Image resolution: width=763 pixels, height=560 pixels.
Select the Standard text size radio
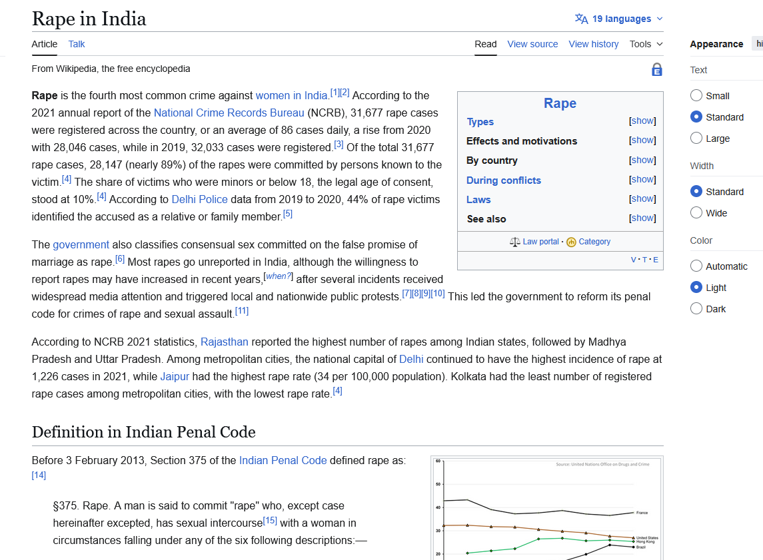point(696,117)
